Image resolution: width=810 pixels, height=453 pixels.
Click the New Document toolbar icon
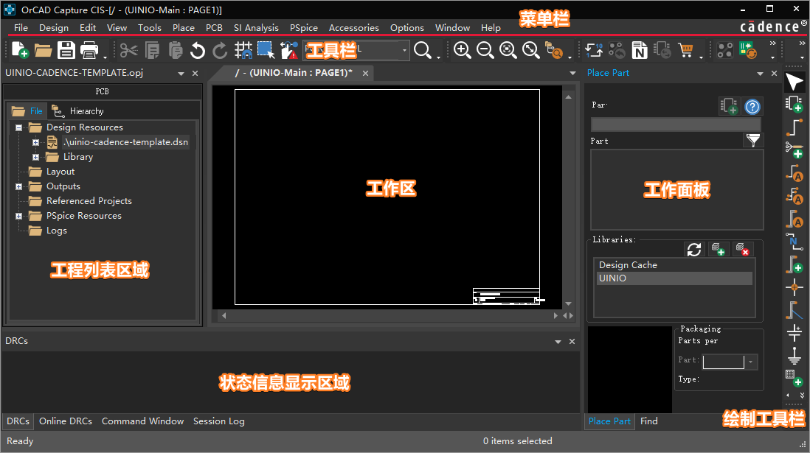pyautogui.click(x=20, y=50)
